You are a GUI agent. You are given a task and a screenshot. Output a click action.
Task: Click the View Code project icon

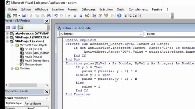(8, 28)
